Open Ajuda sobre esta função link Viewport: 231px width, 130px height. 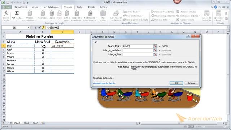pos(104,83)
